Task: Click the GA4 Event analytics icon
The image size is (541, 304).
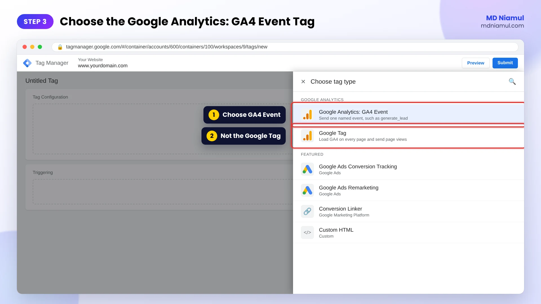Action: (x=307, y=115)
